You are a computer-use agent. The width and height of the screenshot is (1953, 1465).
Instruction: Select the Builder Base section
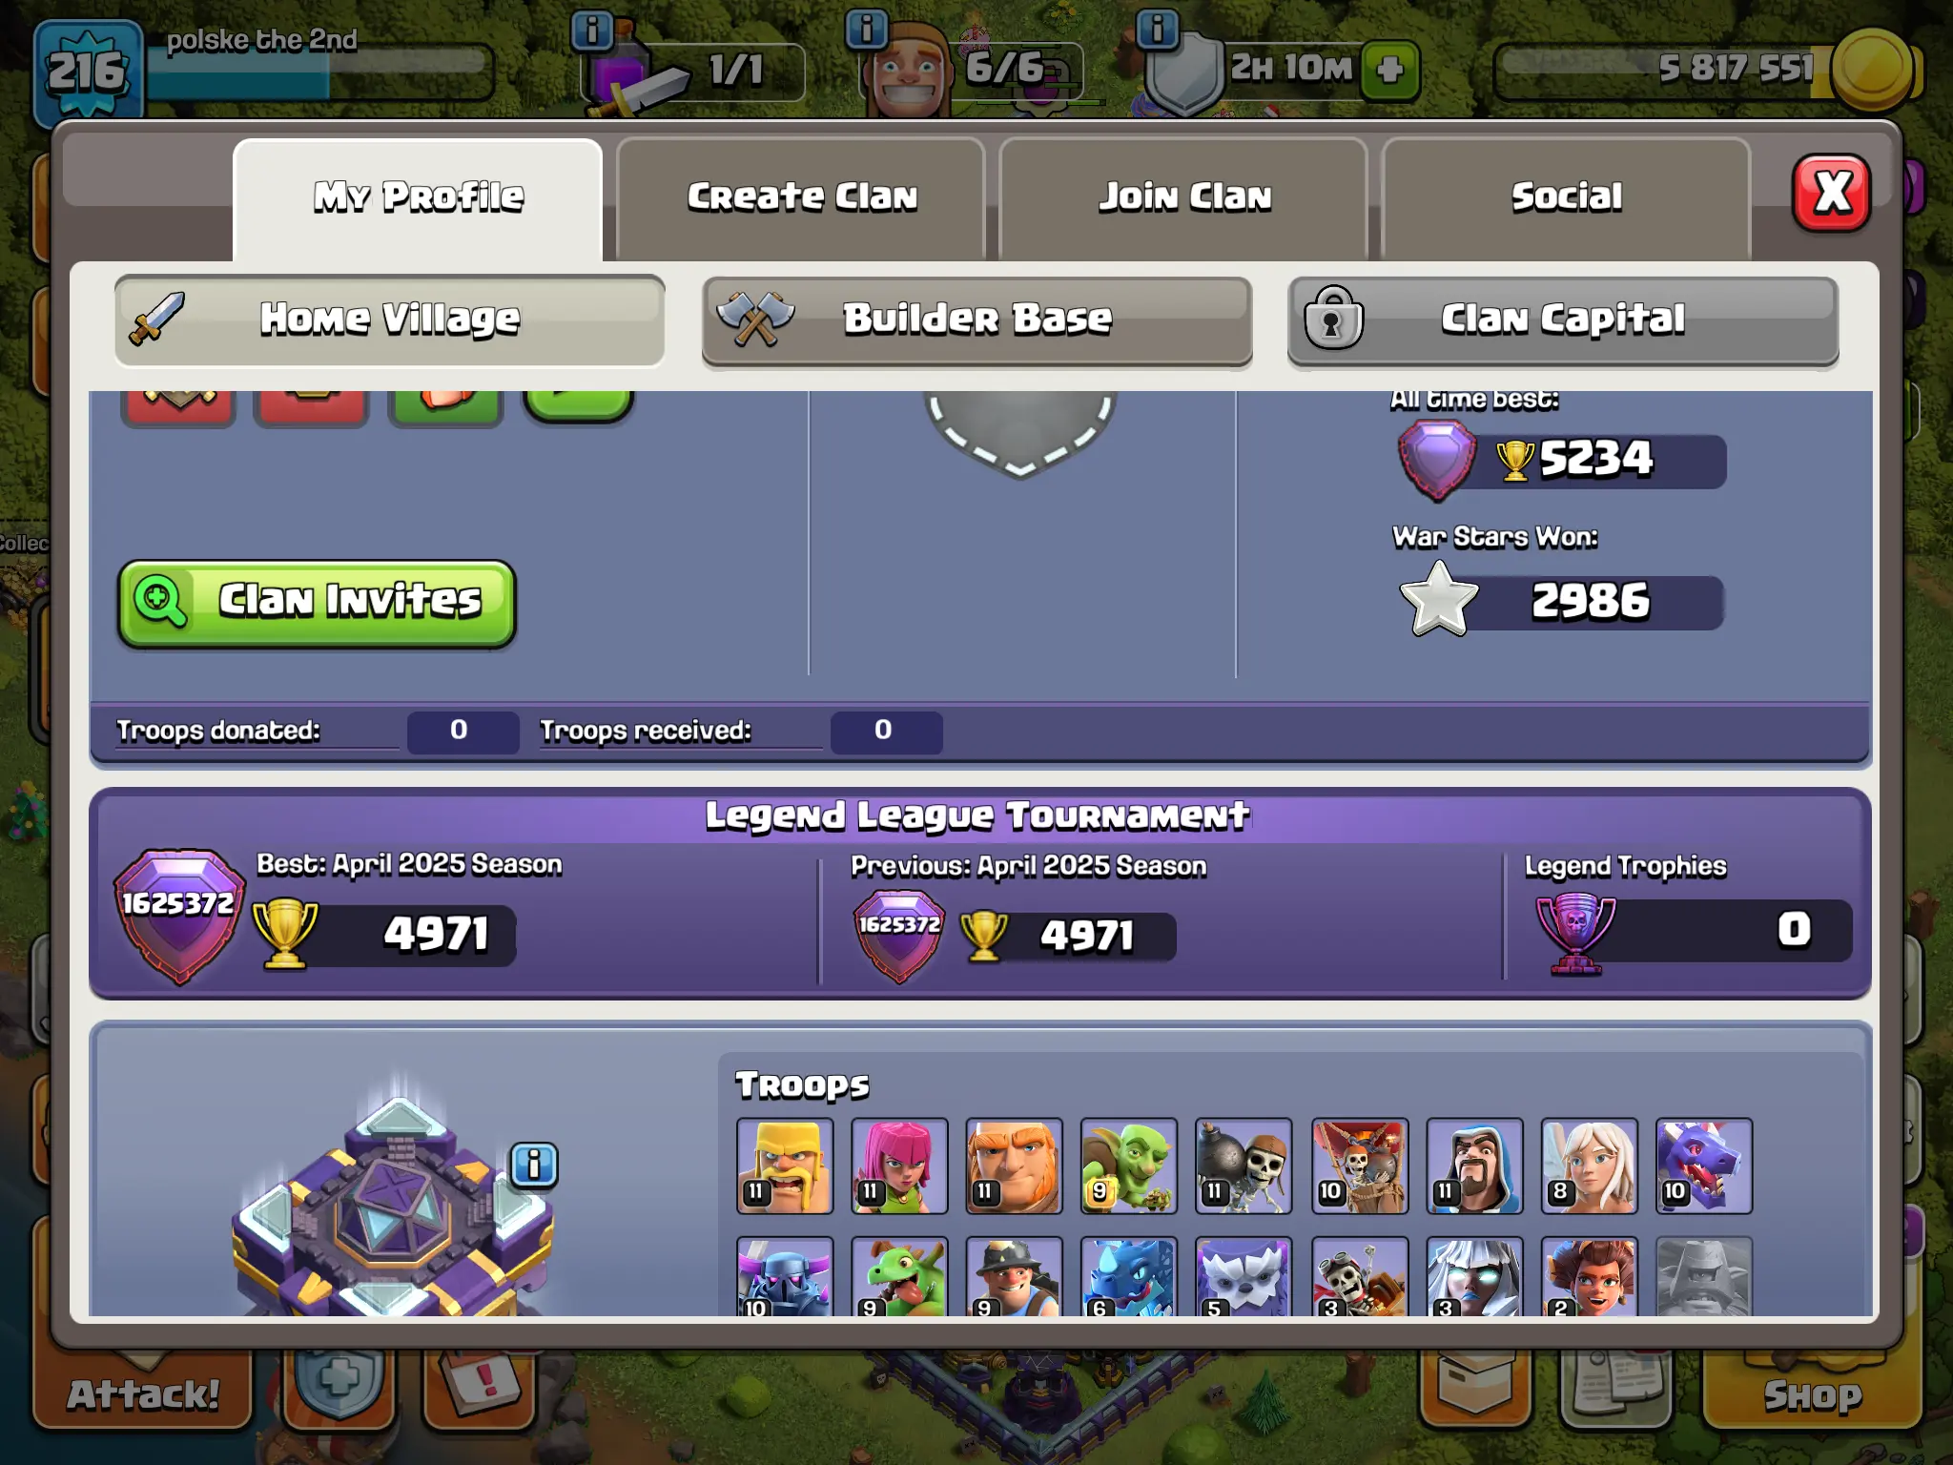[976, 320]
